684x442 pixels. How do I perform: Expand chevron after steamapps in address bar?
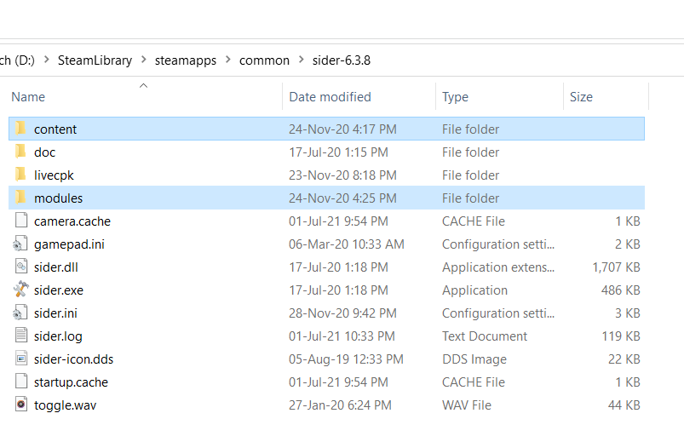[x=227, y=60]
